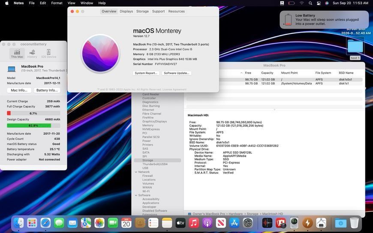Open the Trash in the Dock
The width and height of the screenshot is (373, 233).
pos(354,223)
